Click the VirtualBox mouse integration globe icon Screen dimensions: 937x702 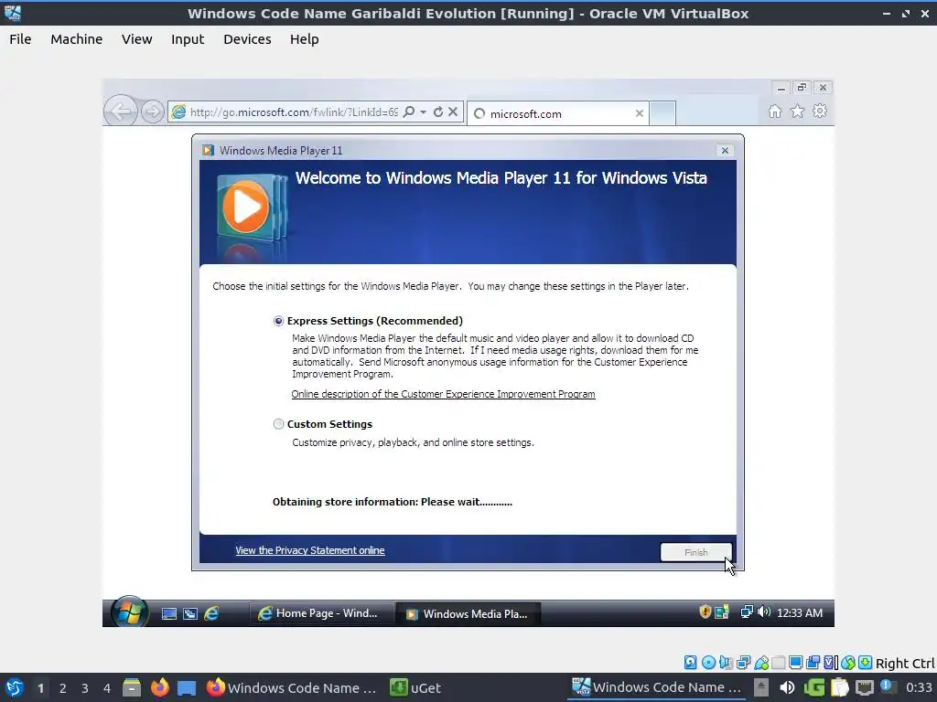848,662
